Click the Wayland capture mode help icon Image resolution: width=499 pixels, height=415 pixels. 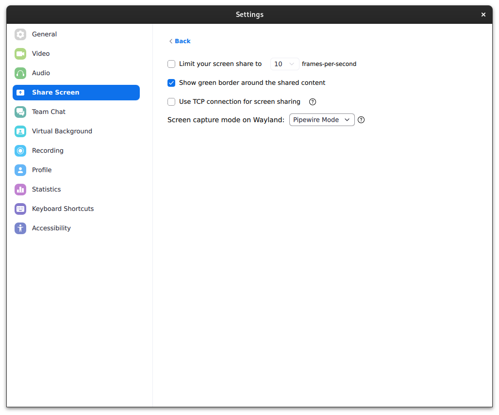pyautogui.click(x=361, y=120)
